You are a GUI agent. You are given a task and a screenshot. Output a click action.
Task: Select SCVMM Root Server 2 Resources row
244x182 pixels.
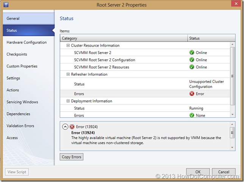pos(145,67)
